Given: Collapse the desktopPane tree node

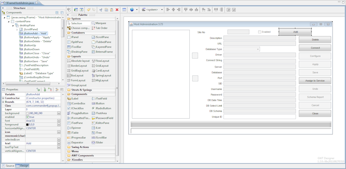Looking at the screenshot, I should (13, 25).
